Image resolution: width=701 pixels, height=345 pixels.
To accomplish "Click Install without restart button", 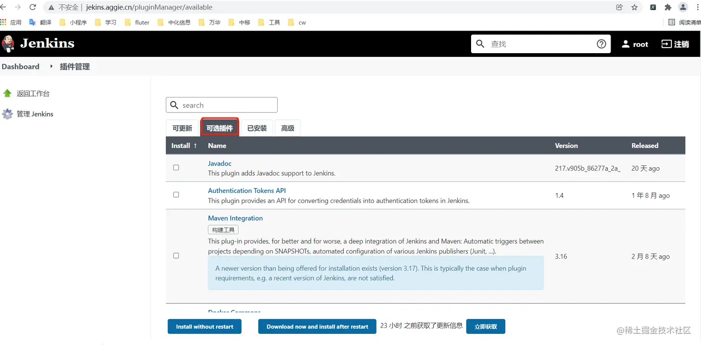I will click(204, 327).
